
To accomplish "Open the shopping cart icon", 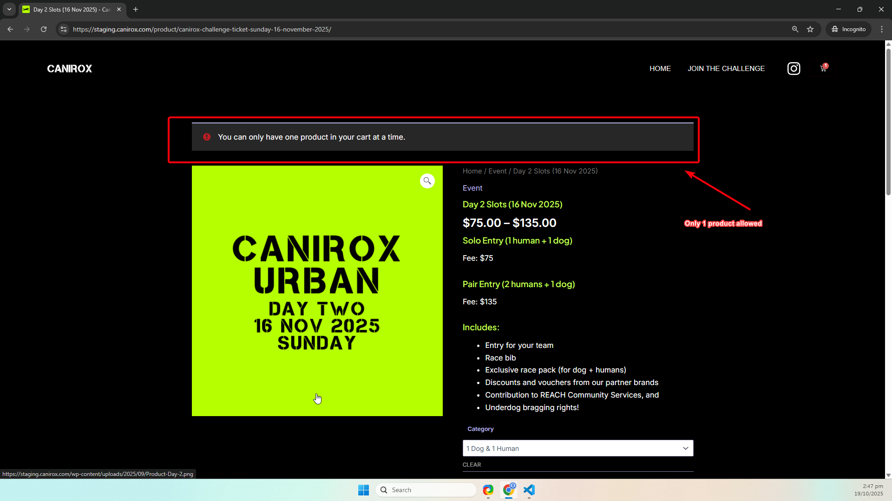I will [823, 69].
